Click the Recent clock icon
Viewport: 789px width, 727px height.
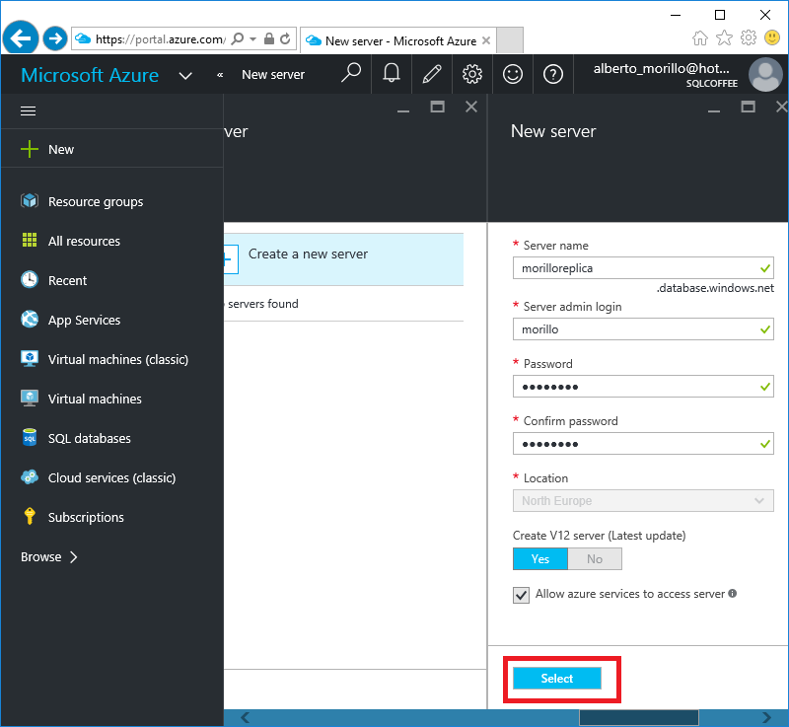30,280
